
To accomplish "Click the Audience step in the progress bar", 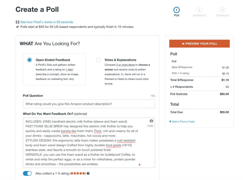I will tap(199, 12).
